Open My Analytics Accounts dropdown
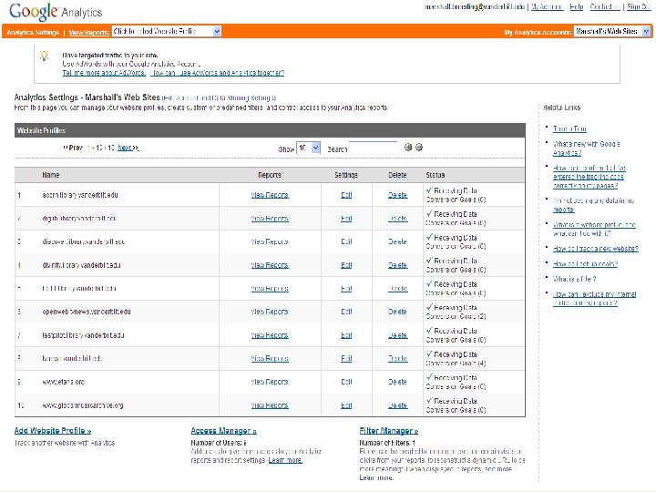This screenshot has width=656, height=492. pos(612,31)
